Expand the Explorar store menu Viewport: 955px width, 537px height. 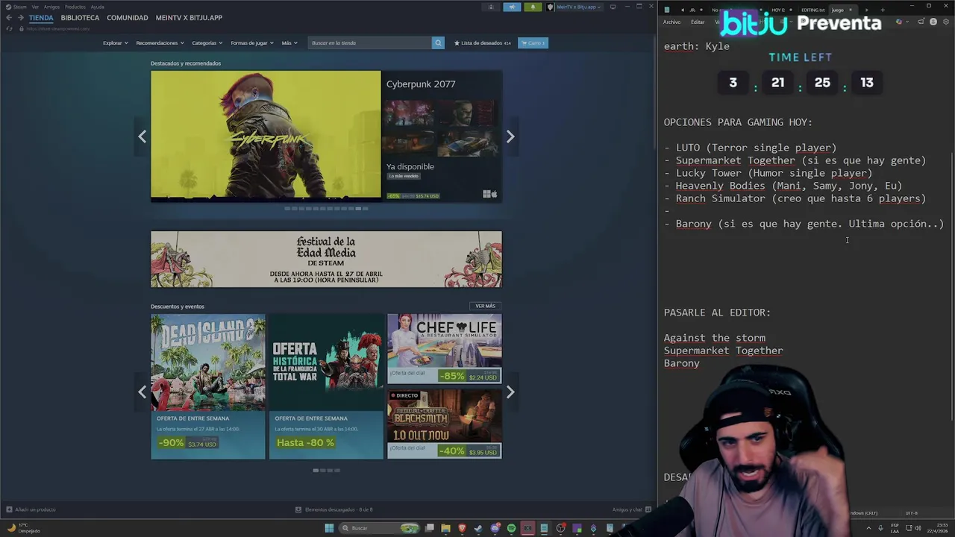[x=116, y=43]
